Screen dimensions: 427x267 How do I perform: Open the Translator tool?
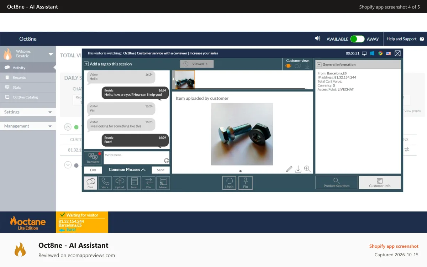(x=93, y=158)
